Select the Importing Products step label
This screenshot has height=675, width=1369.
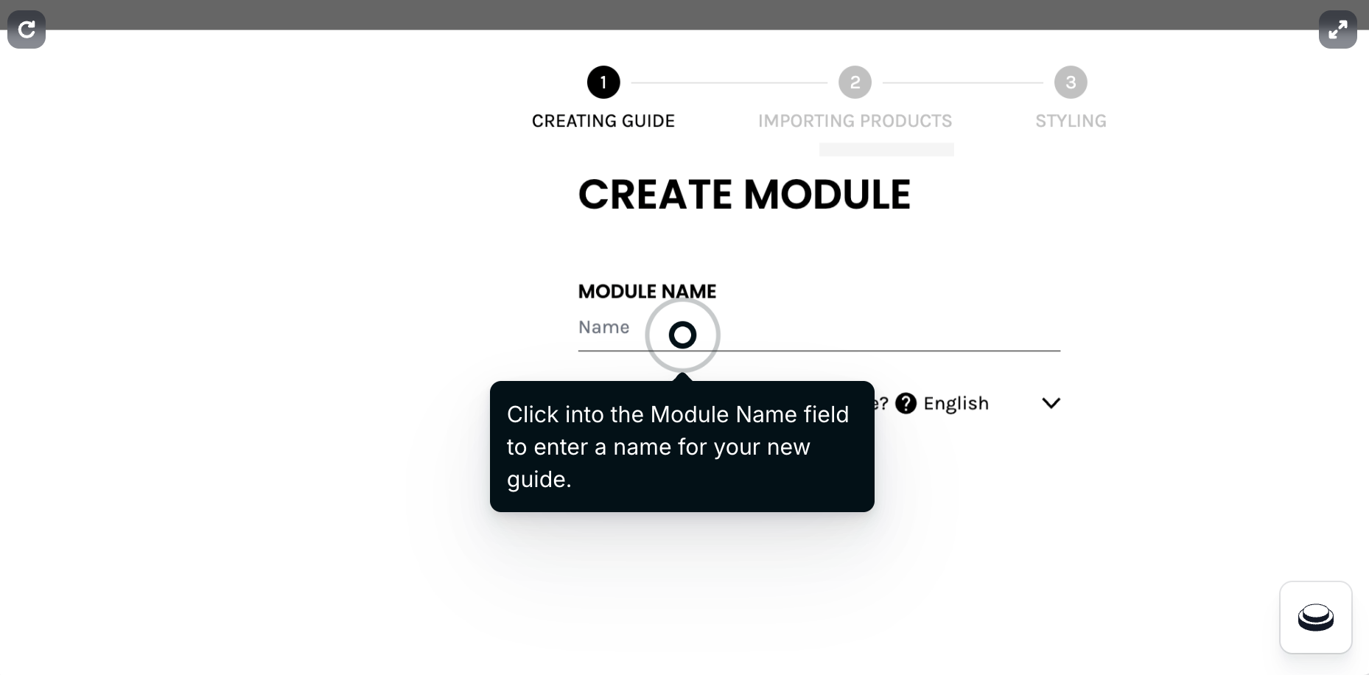coord(855,121)
